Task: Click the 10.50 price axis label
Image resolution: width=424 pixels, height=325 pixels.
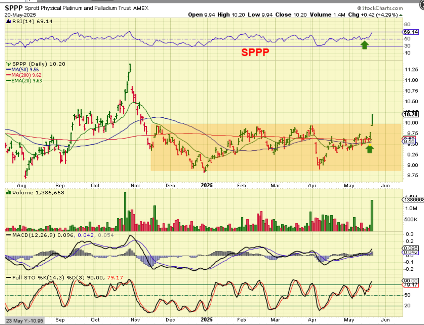Action: 411,102
